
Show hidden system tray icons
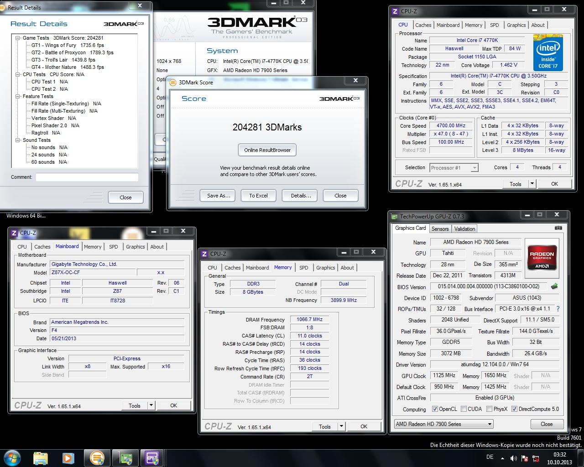503,458
